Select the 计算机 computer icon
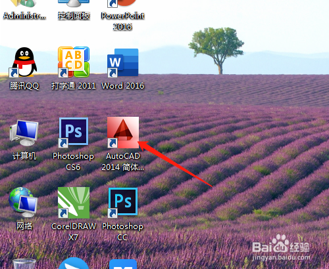Image resolution: width=329 pixels, height=269 pixels. click(24, 133)
